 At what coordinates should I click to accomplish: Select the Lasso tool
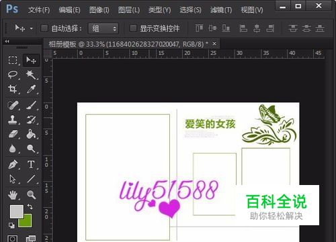pyautogui.click(x=13, y=74)
